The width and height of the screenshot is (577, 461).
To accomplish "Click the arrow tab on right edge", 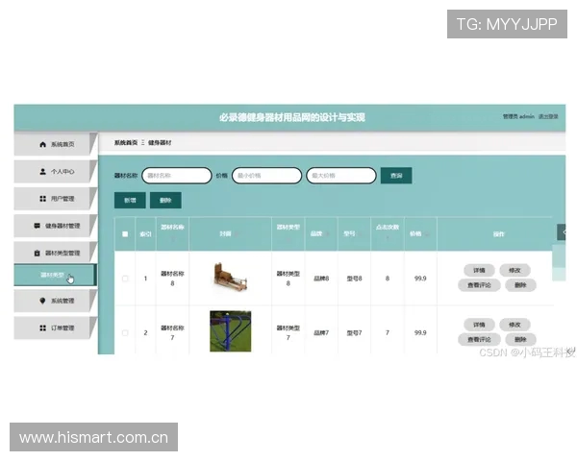I will pyautogui.click(x=564, y=231).
